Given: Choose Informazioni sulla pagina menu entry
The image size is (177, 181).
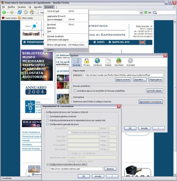Looking at the screenshot, I should coord(66,40).
